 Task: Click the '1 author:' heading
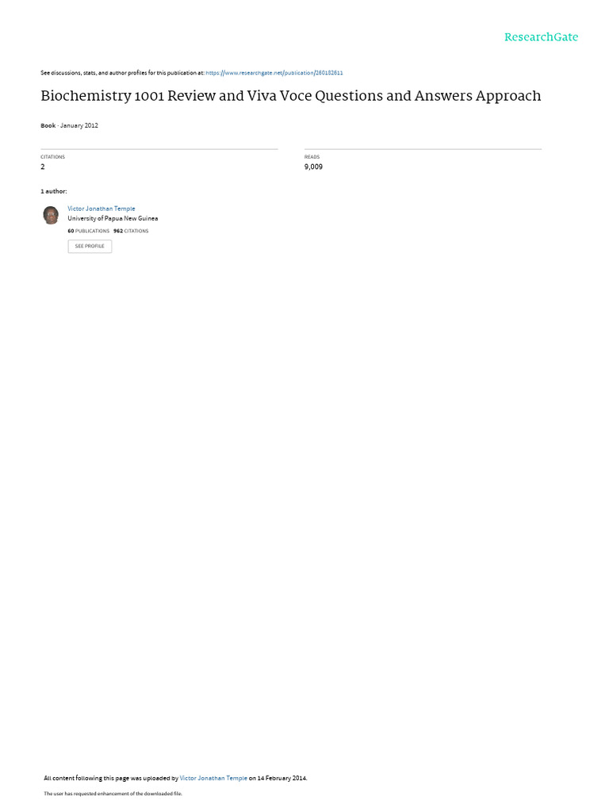[54, 191]
